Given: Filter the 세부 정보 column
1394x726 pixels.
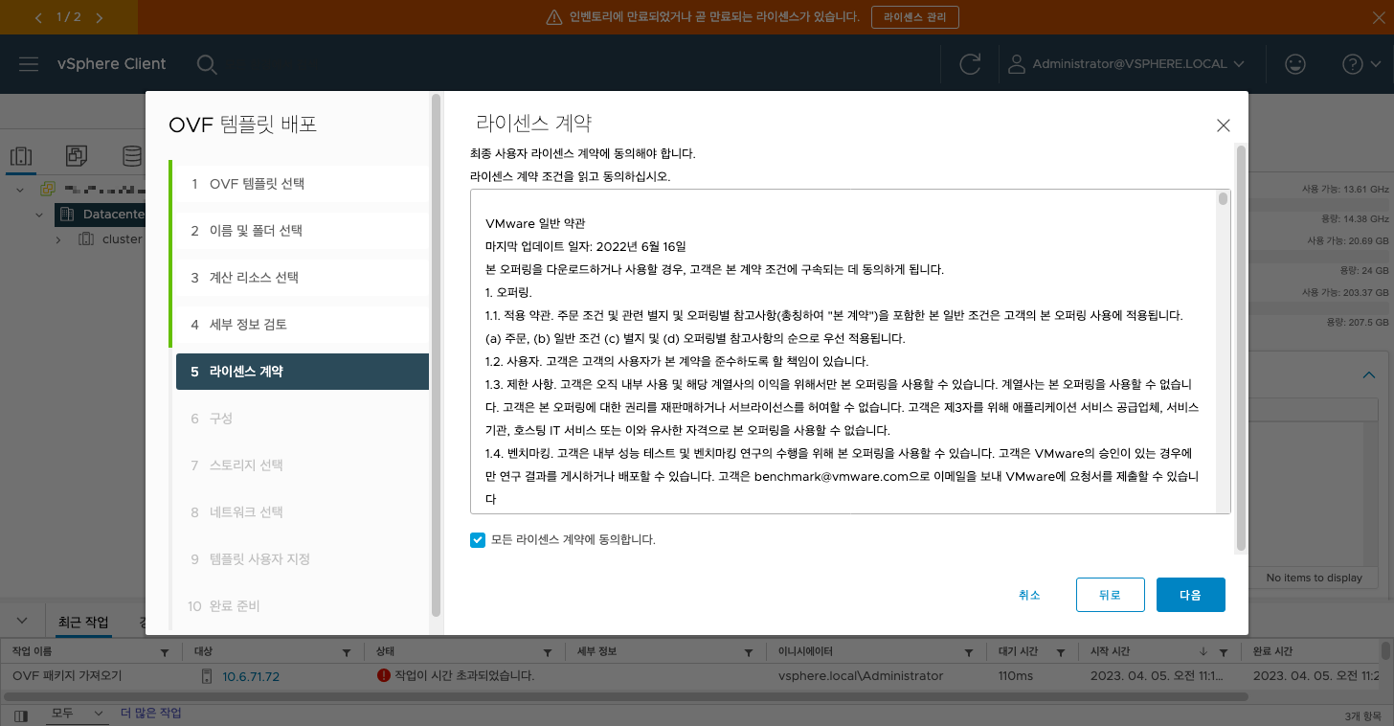Looking at the screenshot, I should point(749,652).
